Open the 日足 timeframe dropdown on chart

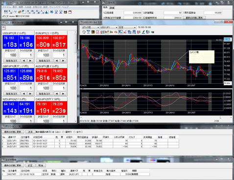tap(127, 27)
